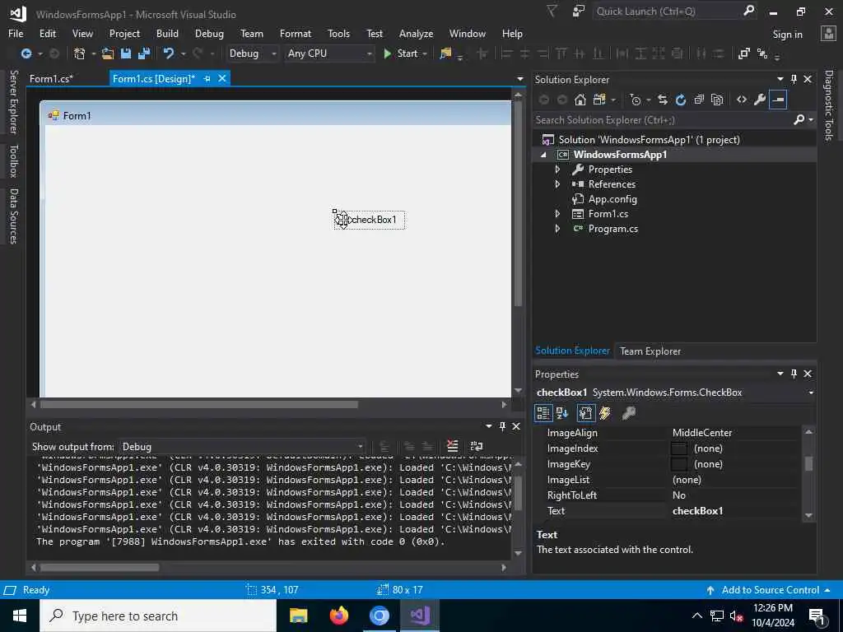Click the Text property value checkBox1

[698, 511]
